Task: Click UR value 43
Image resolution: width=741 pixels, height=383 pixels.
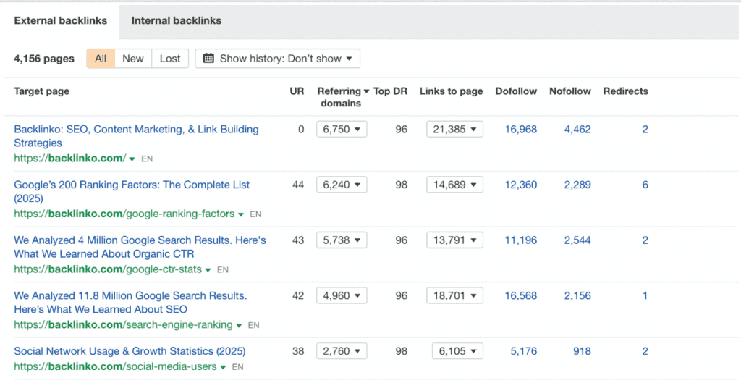Action: (x=298, y=240)
